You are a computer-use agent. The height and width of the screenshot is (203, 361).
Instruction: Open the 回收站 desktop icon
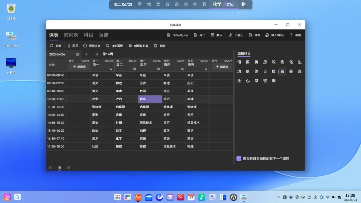coord(11,12)
